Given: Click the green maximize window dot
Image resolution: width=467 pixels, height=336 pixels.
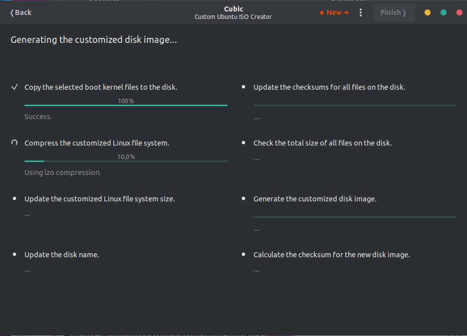Looking at the screenshot, I should click(444, 12).
